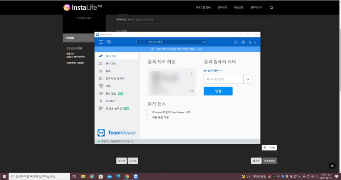Screen dimensions: 341x180
Task: Click the lightbulb getting-started icon
Action: click(101, 101)
